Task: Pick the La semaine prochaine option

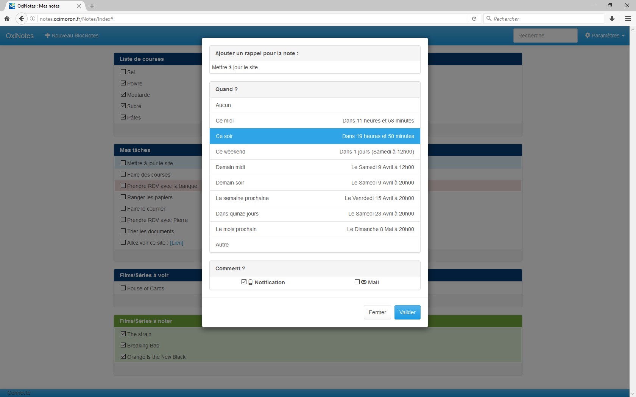Action: (315, 198)
